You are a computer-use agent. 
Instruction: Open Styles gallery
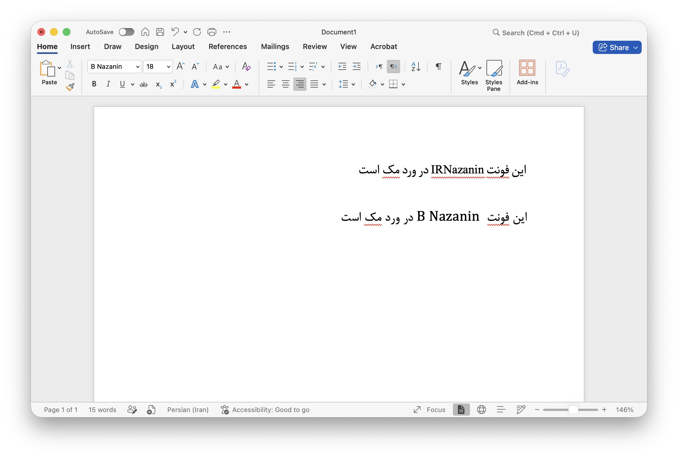(469, 73)
